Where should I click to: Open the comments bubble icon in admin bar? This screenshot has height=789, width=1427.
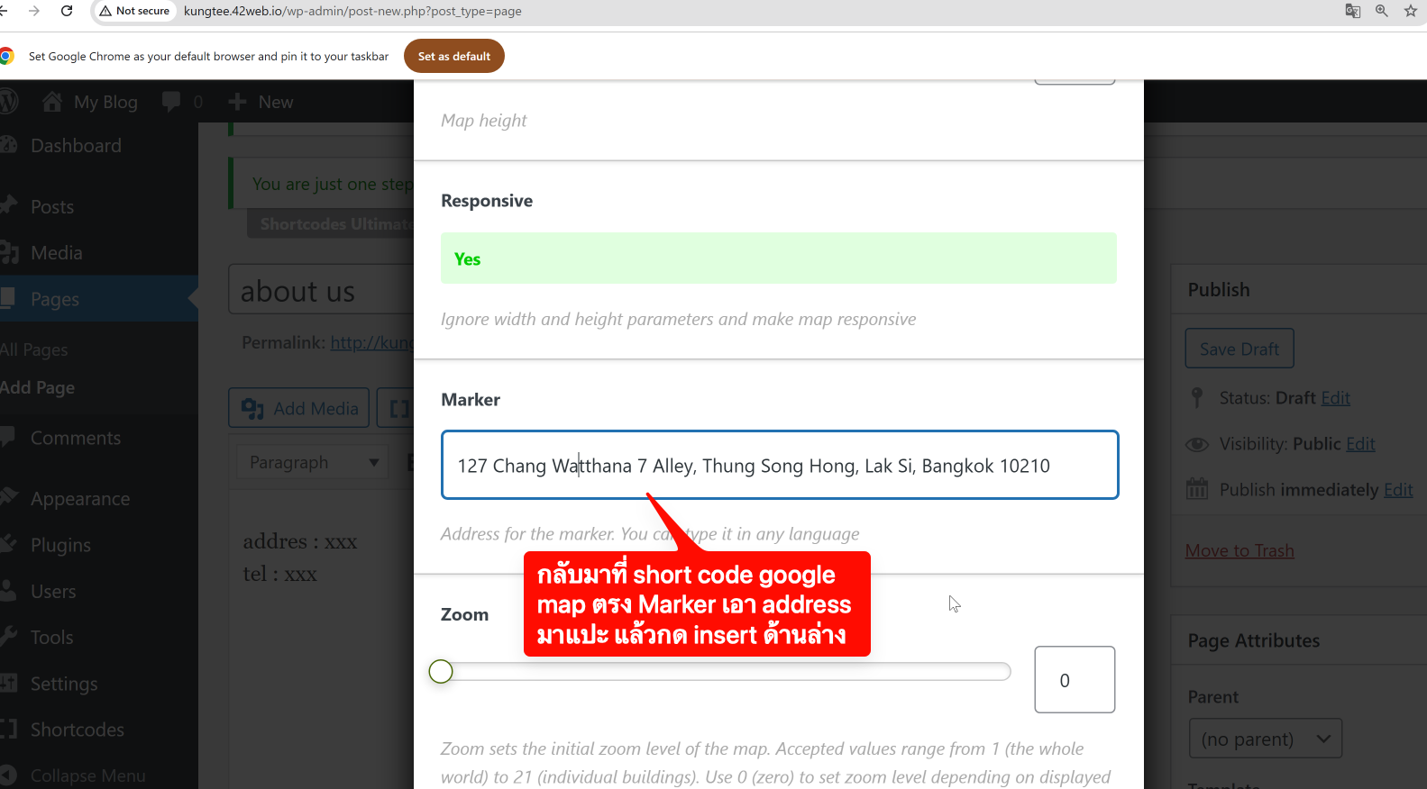click(x=171, y=102)
